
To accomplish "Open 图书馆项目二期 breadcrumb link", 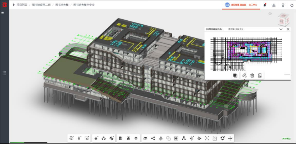I will pos(41,5).
